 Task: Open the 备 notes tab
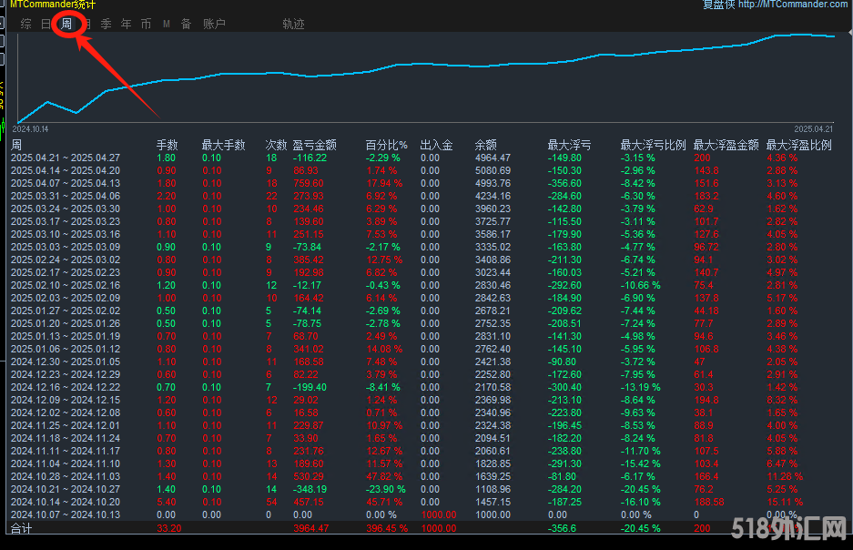(x=186, y=24)
